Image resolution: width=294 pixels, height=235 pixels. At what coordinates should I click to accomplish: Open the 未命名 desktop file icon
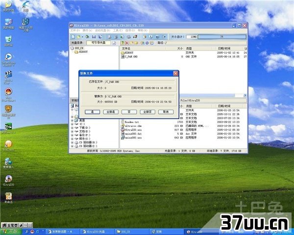point(8,198)
